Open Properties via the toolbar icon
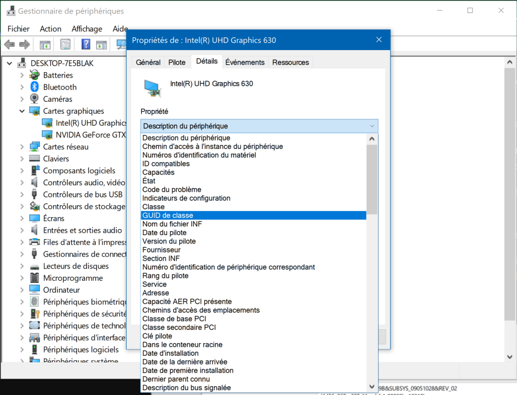 click(x=65, y=44)
